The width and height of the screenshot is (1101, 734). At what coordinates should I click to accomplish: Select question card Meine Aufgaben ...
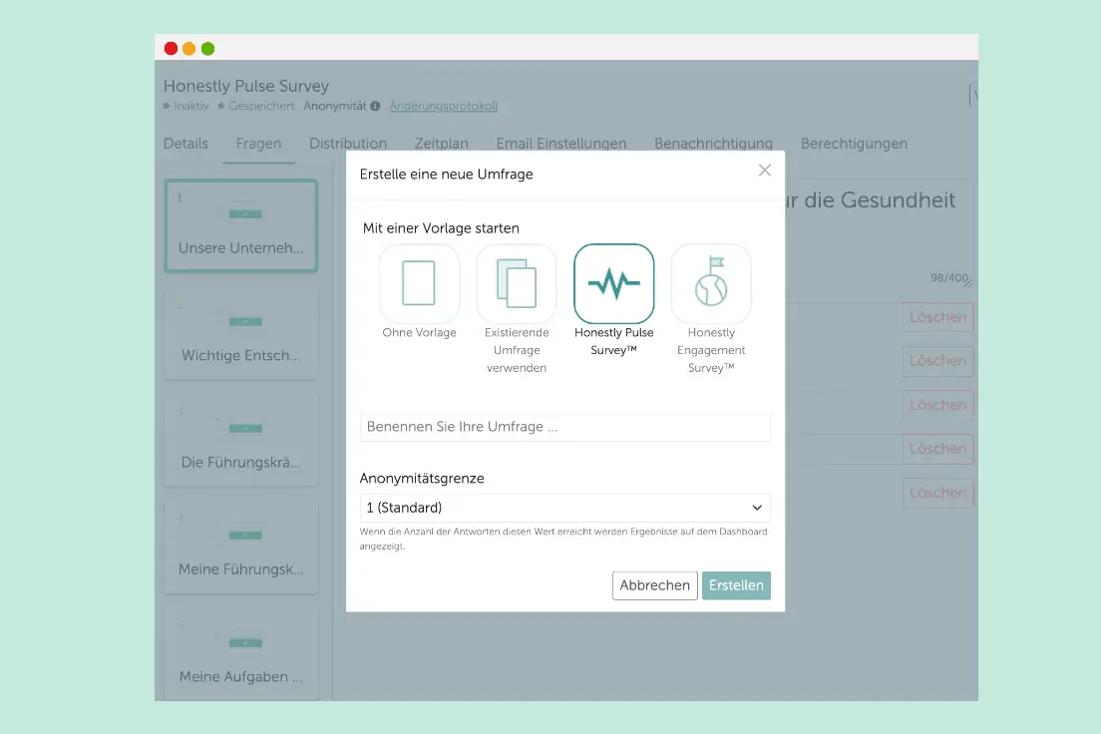point(241,654)
